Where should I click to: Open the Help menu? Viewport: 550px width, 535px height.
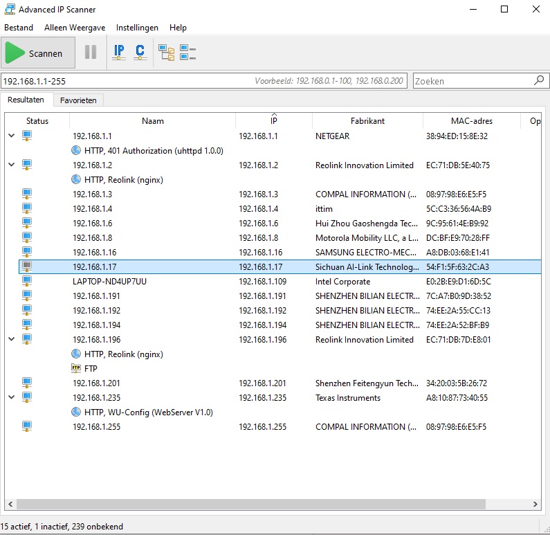(x=178, y=28)
